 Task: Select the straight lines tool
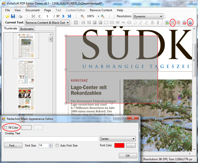(135, 22)
